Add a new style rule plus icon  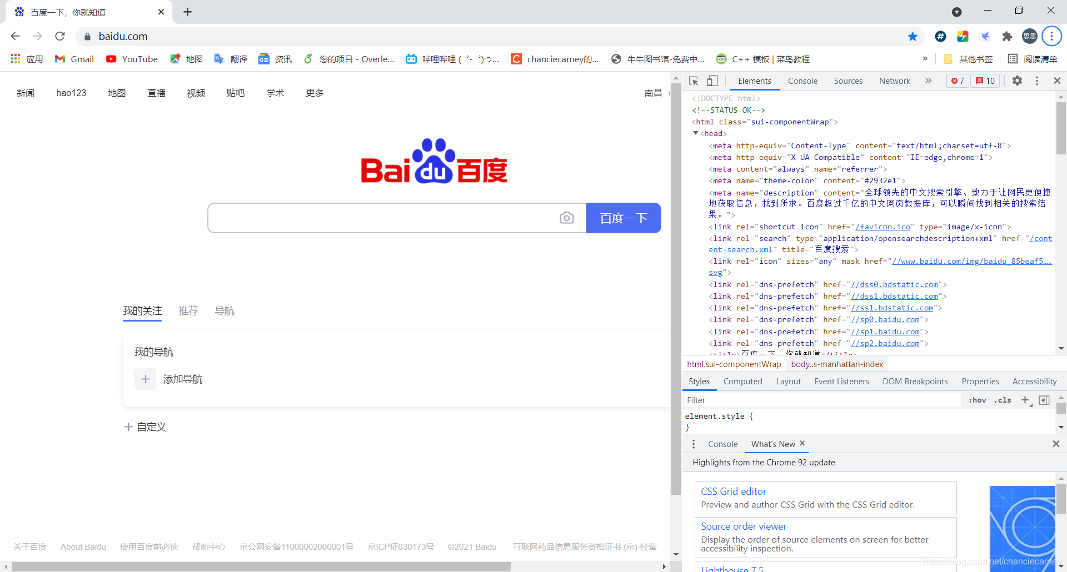1026,400
